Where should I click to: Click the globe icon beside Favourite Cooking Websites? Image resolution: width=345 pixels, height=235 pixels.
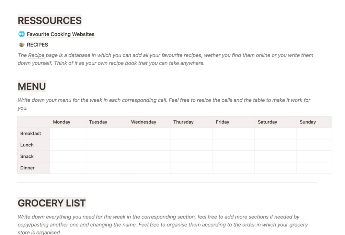tap(21, 34)
